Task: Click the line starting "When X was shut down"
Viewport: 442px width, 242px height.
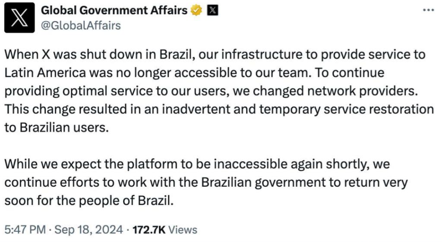Action: pyautogui.click(x=215, y=55)
